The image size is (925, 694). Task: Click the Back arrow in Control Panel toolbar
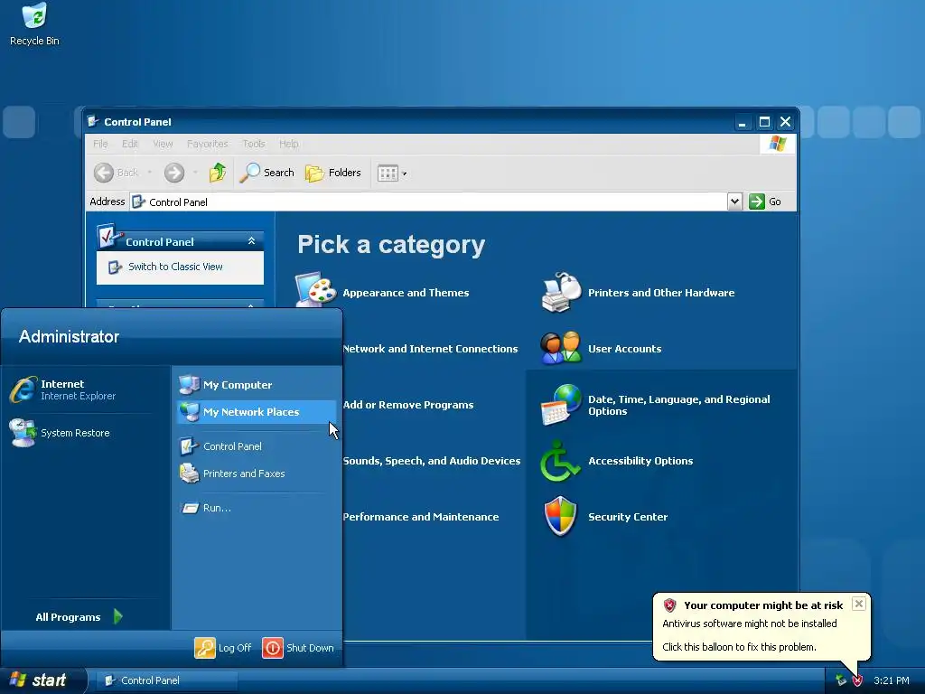[104, 173]
